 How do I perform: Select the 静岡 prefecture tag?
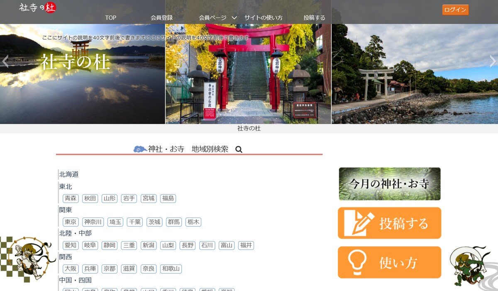coord(110,245)
